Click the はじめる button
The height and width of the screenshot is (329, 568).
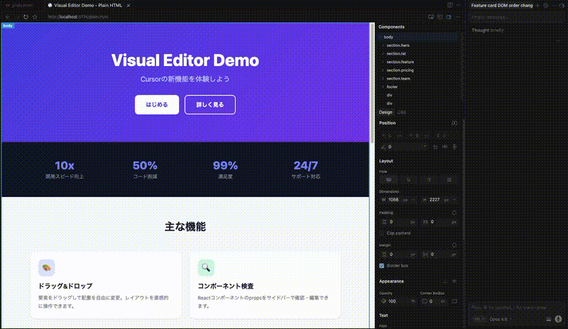pos(157,105)
